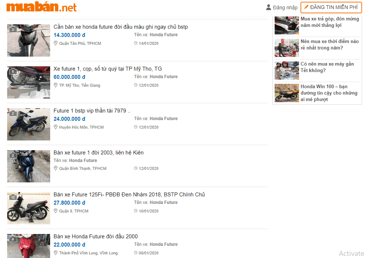The height and width of the screenshot is (258, 366).
Task: Open listing 'Future 1 bstp vip thần tài 7979'
Action: 92,111
